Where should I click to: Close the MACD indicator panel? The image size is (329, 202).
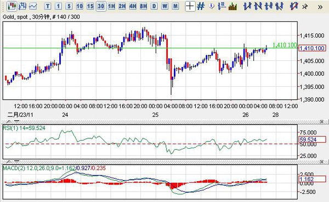tap(322, 162)
